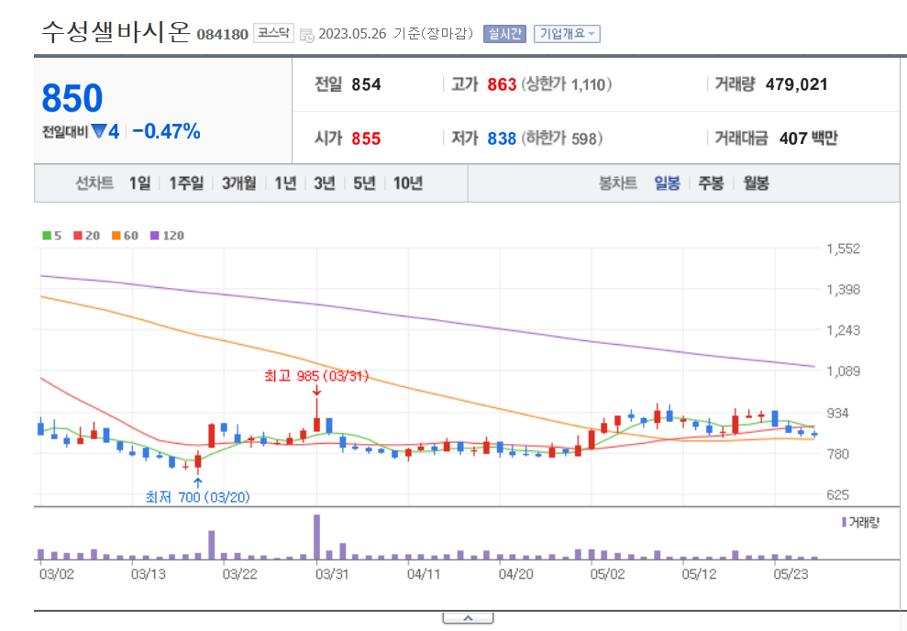Select the 3년 line chart tab
907x631 pixels.
(325, 183)
